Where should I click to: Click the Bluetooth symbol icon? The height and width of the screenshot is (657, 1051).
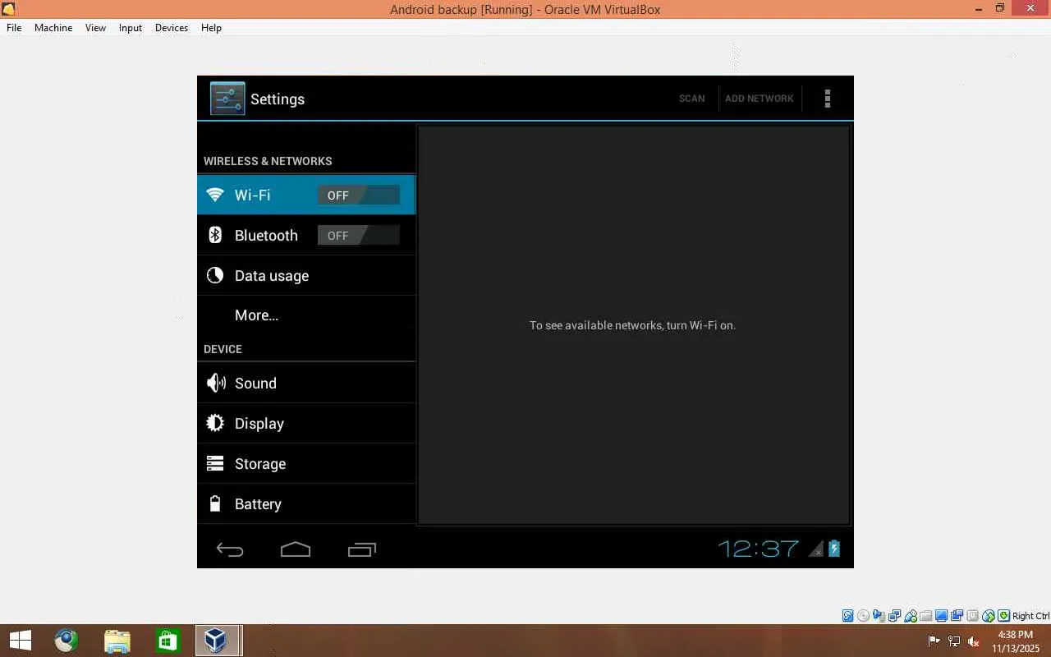[x=215, y=235]
